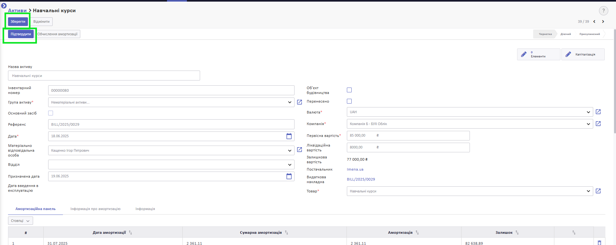The width and height of the screenshot is (616, 245).
Task: Expand Відділ dropdown
Action: pyautogui.click(x=290, y=165)
